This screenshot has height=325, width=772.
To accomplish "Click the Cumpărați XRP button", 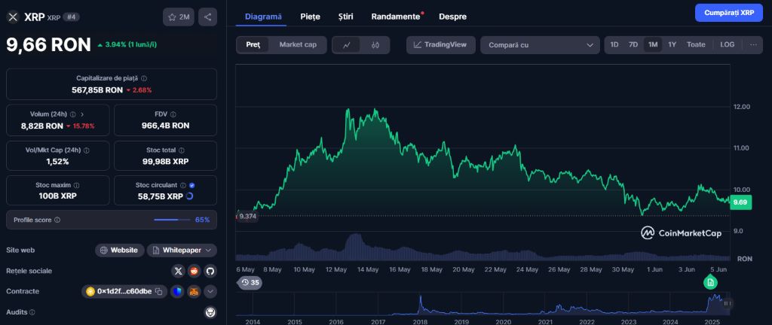I will pos(728,13).
